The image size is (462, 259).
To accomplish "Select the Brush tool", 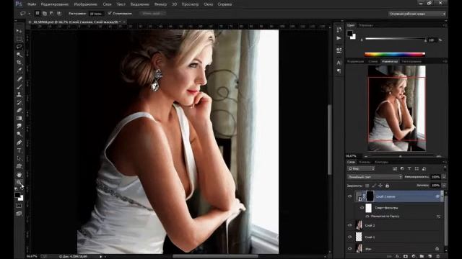I will coord(19,86).
